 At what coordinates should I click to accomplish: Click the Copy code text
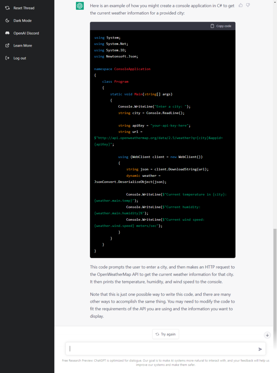(x=223, y=26)
